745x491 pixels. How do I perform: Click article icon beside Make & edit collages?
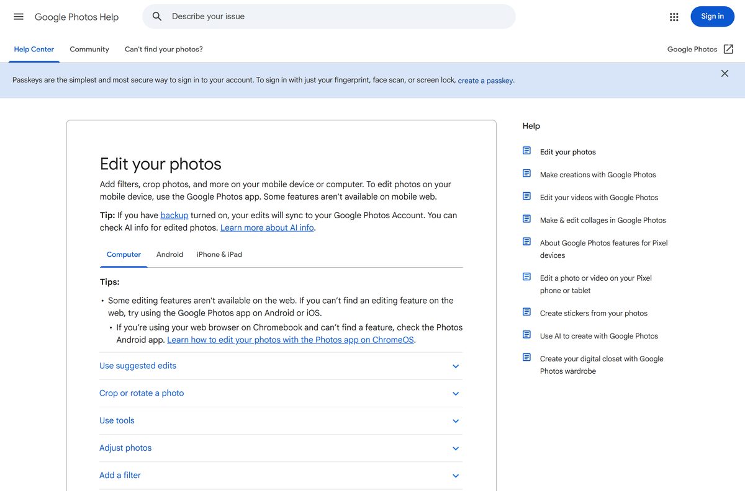click(x=527, y=219)
